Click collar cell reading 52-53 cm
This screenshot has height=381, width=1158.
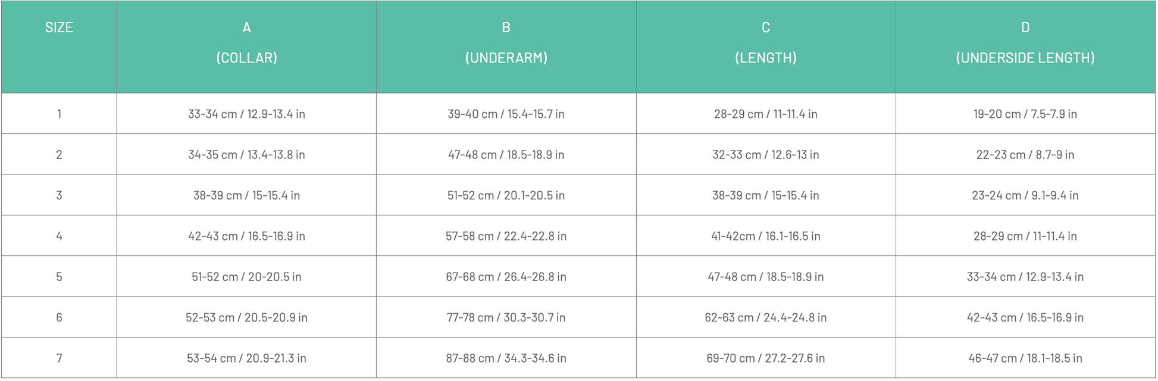[246, 317]
